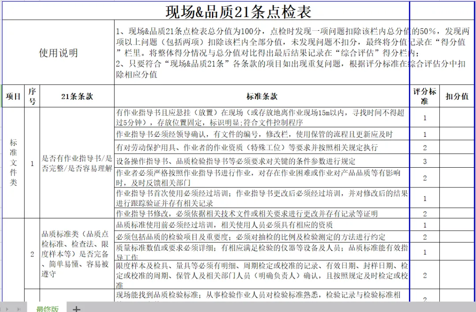Click row 品质标准使用前必须经过培训
This screenshot has height=312, width=476.
coord(262,225)
